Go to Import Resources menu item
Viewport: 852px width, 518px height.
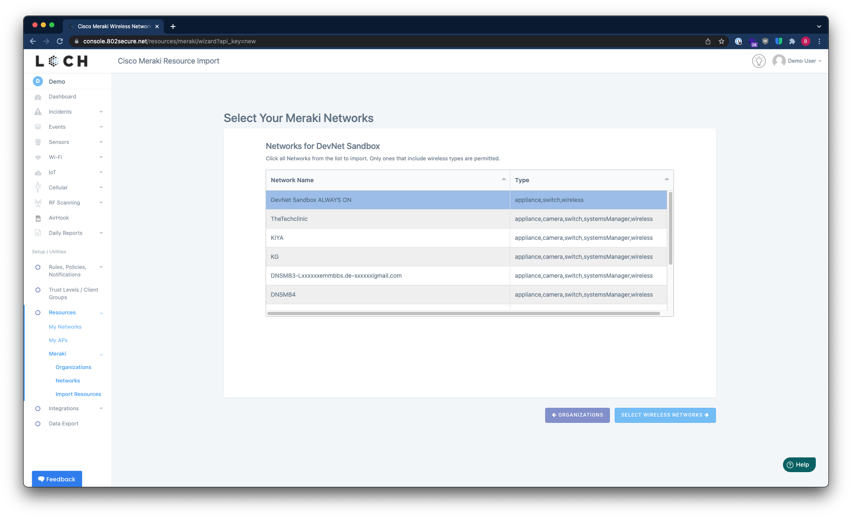tap(78, 394)
